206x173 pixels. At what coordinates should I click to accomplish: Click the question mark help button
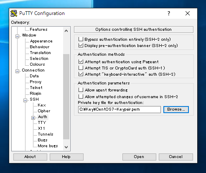pos(169,13)
